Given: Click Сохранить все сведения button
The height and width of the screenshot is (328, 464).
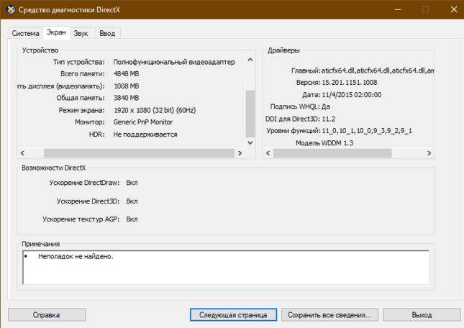Looking at the screenshot, I should (329, 315).
